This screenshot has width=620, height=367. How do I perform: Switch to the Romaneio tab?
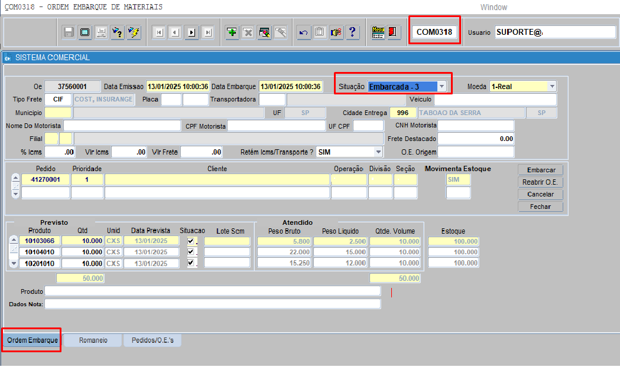click(x=93, y=340)
